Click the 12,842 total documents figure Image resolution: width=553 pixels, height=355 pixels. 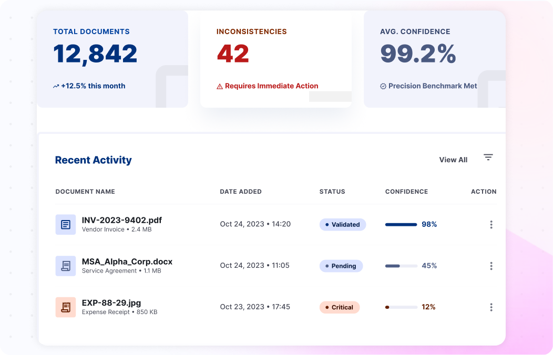tap(95, 54)
